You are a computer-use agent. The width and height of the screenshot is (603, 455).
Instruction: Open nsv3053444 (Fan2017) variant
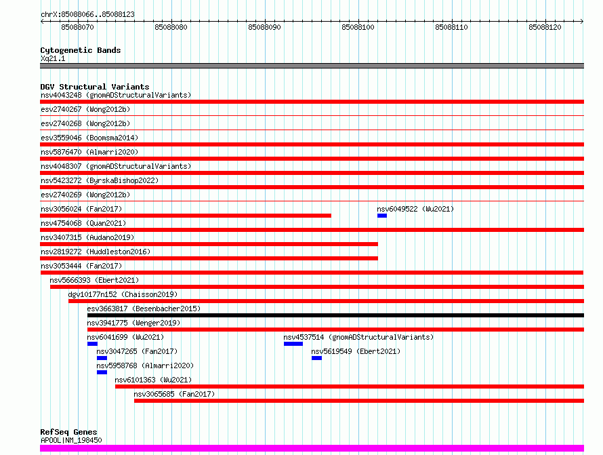81,266
